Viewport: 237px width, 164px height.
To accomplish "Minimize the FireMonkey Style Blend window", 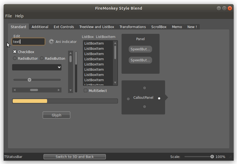I will pos(219,8).
